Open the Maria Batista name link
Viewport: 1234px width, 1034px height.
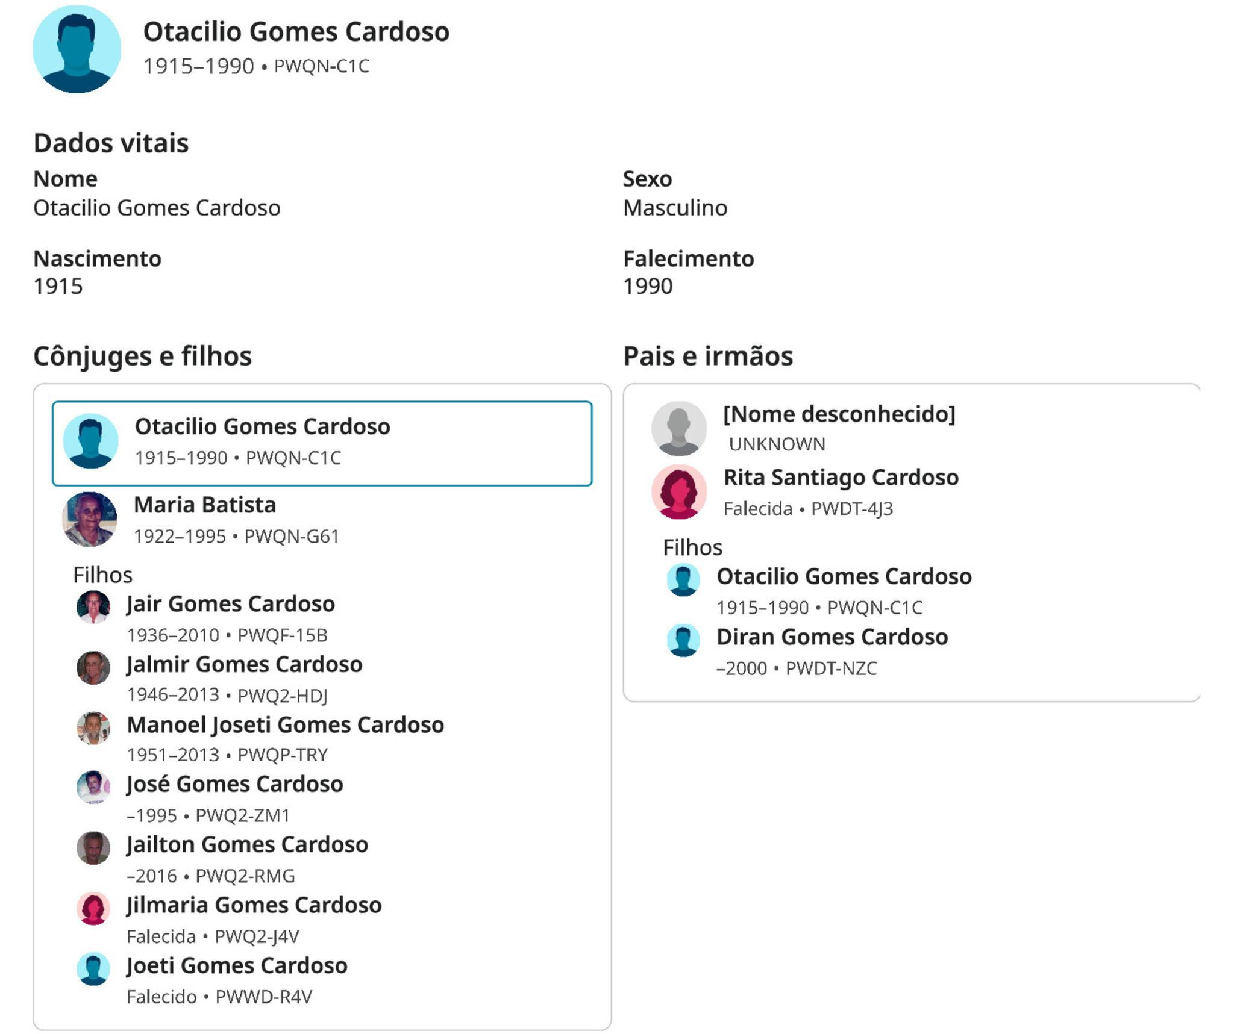pyautogui.click(x=205, y=505)
